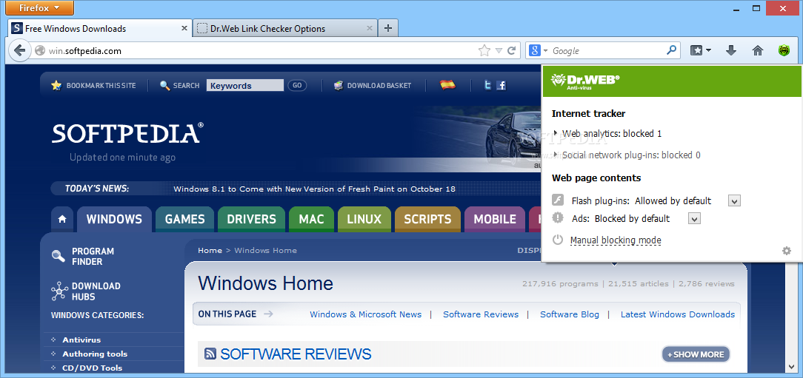This screenshot has width=803, height=378.
Task: Click the Softpedia home tab icon
Action: tap(62, 219)
